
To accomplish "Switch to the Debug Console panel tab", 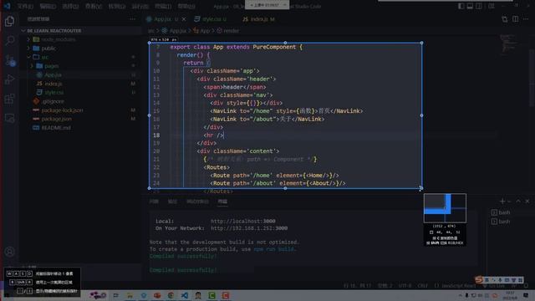I will tap(197, 202).
